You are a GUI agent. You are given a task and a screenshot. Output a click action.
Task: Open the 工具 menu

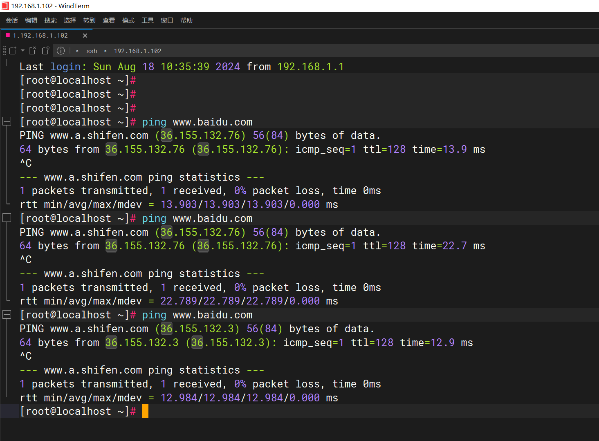[x=148, y=20]
